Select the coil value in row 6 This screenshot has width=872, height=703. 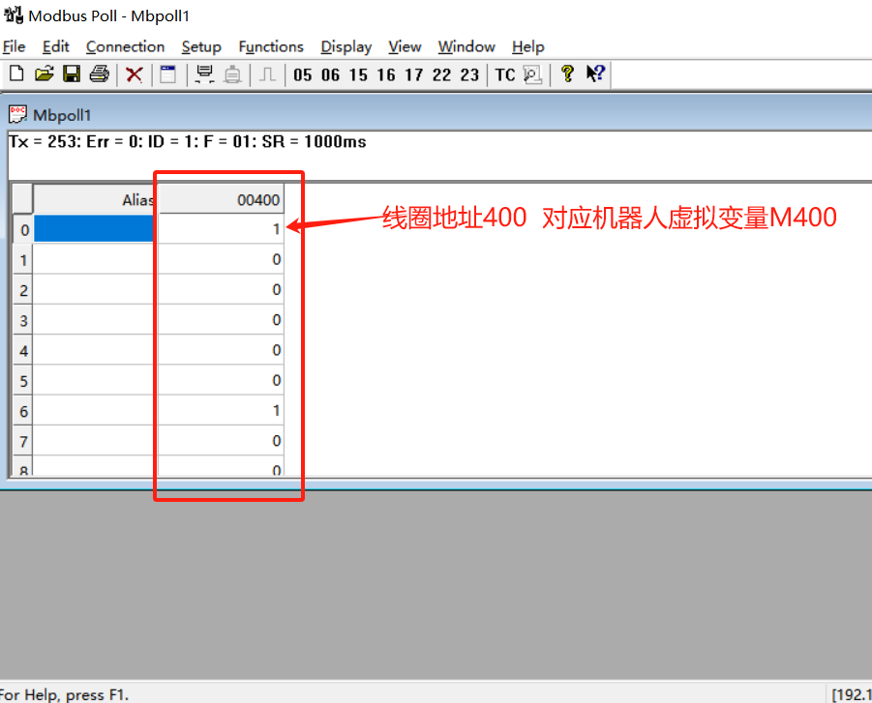[221, 411]
